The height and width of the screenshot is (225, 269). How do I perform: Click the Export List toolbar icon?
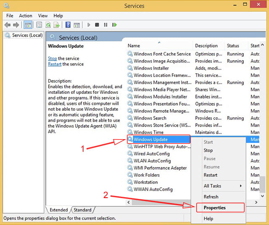(56, 25)
